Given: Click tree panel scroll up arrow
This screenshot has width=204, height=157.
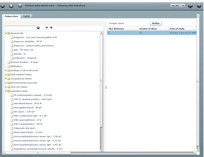Looking at the screenshot, I should [x=101, y=33].
